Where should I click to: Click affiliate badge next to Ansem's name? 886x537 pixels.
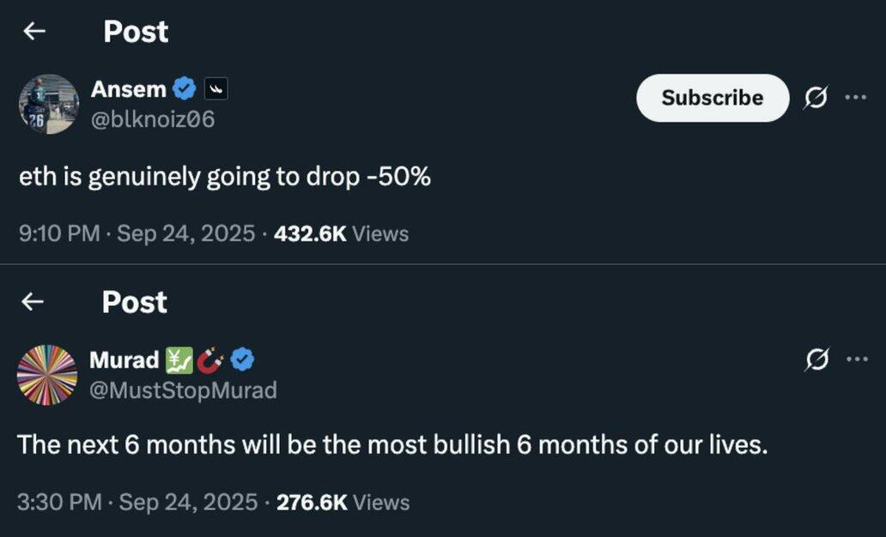tap(215, 88)
